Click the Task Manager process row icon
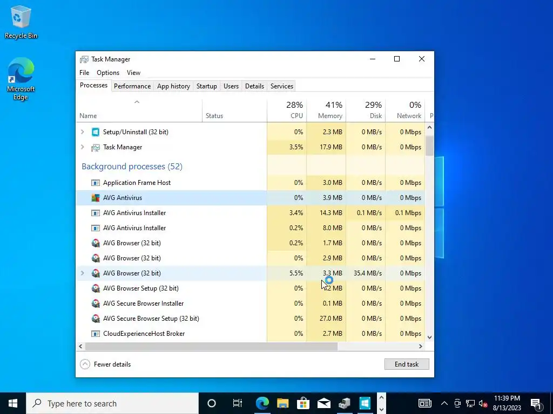This screenshot has height=414, width=553. [x=96, y=147]
